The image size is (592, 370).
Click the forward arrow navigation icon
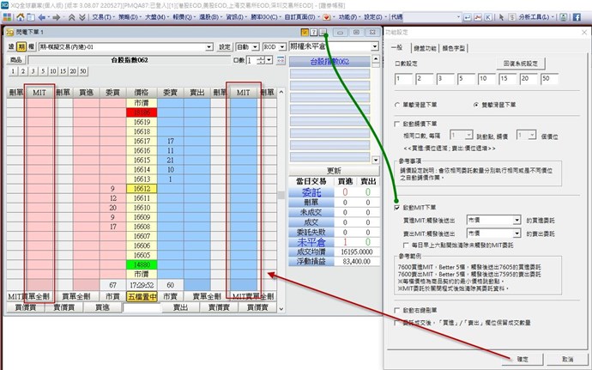pos(58,16)
